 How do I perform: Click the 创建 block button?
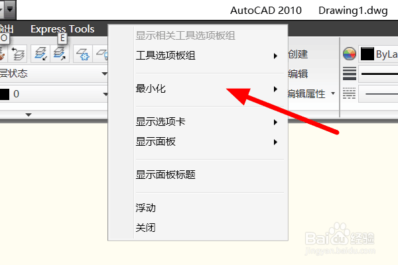(298, 54)
